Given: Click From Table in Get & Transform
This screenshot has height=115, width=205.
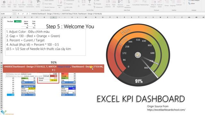Looking at the screenshot, I should coord(47,4).
